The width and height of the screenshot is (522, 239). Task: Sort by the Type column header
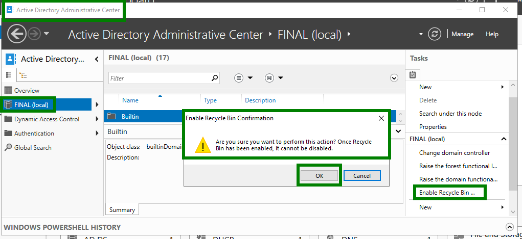[210, 100]
